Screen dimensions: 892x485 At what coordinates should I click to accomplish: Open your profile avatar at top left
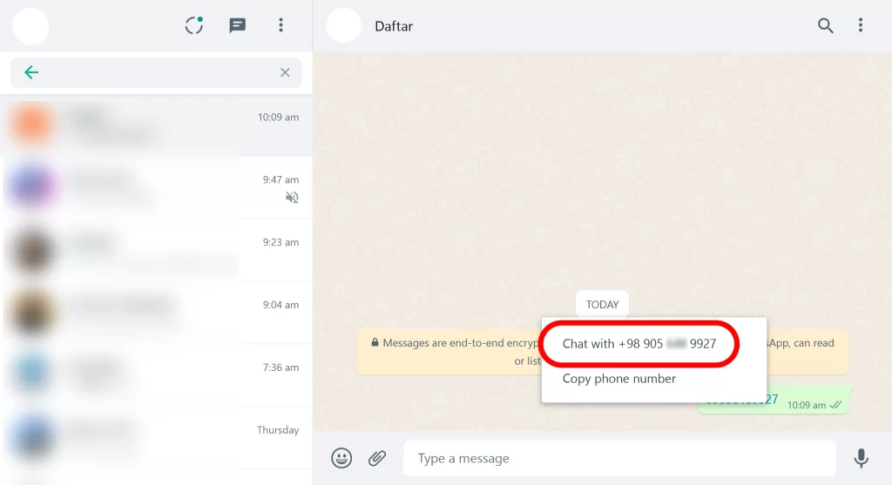(x=30, y=26)
